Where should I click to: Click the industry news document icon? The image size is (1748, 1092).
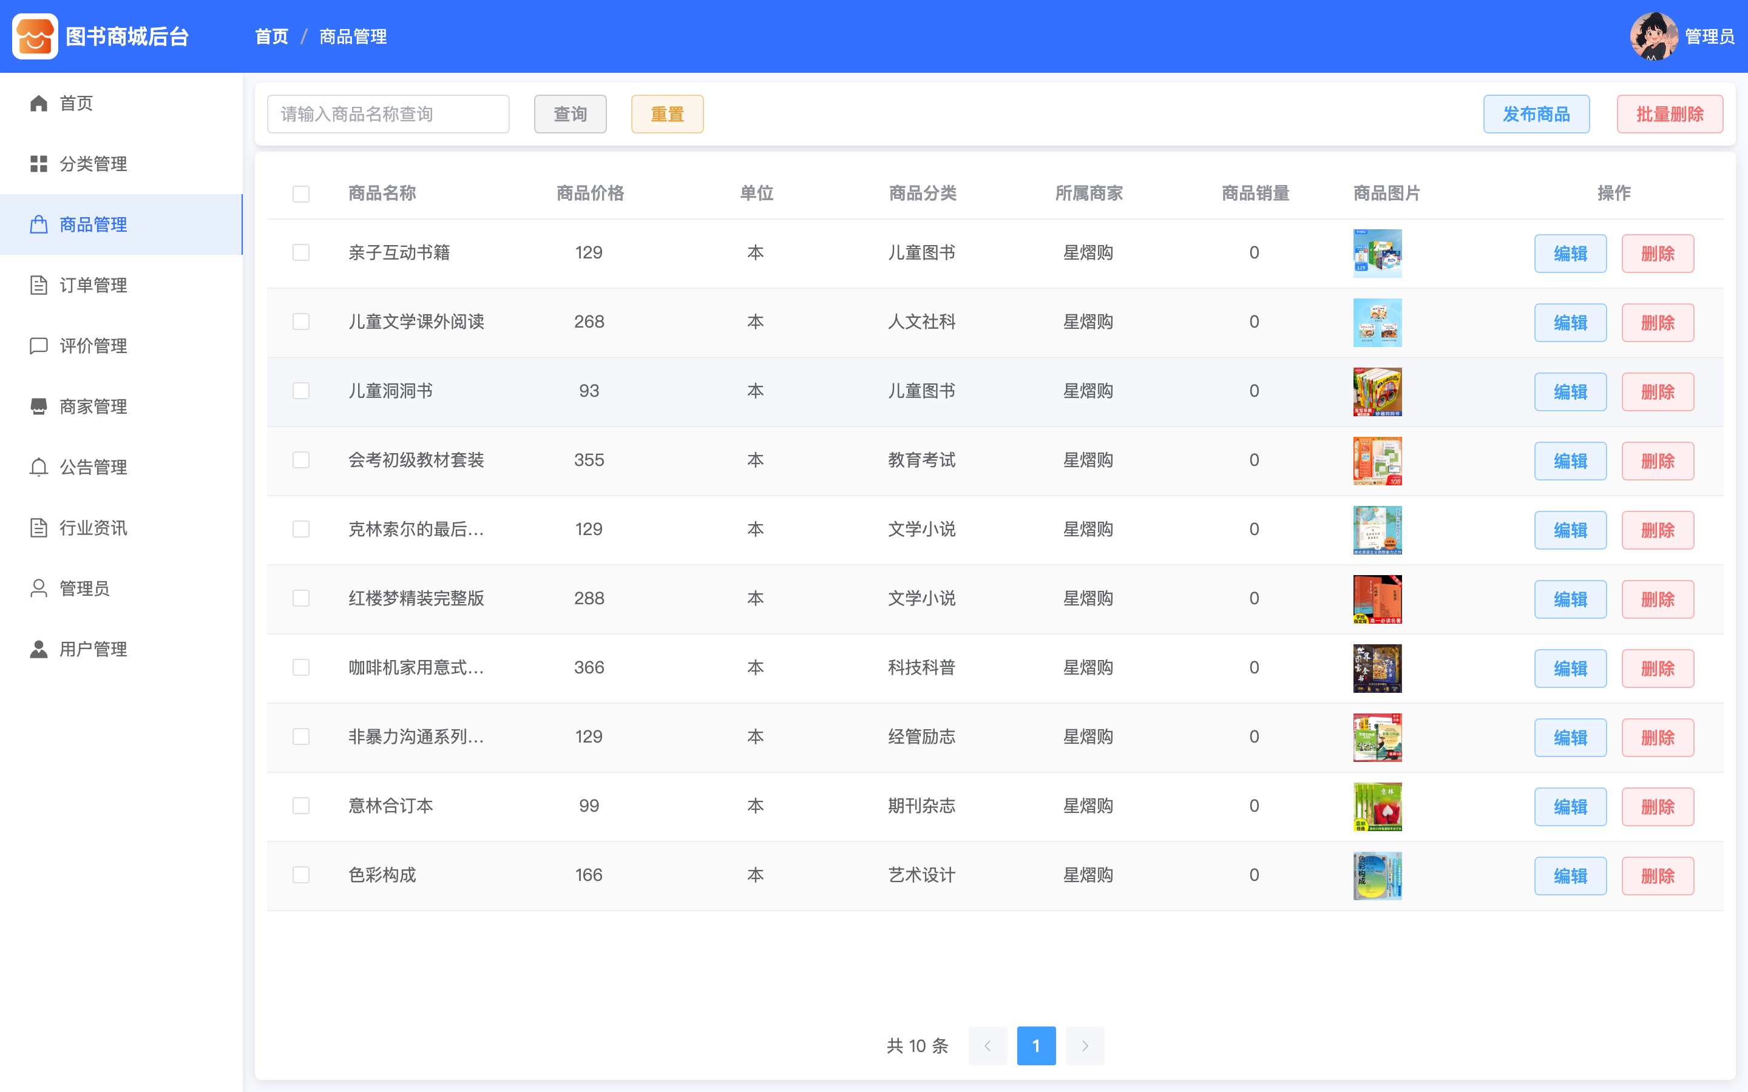[39, 528]
